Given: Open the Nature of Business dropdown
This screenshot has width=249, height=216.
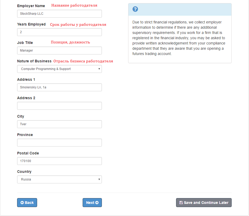Looking at the screenshot, I should tap(59, 69).
